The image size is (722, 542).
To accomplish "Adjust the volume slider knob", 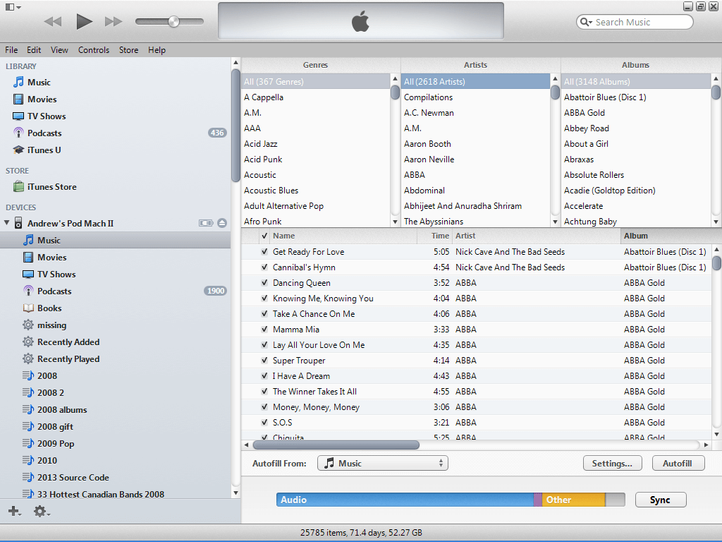I will pos(173,21).
